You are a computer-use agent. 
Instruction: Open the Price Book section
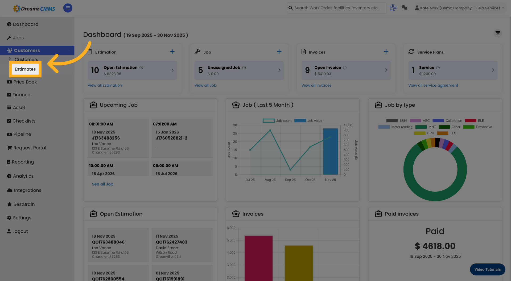coord(25,82)
